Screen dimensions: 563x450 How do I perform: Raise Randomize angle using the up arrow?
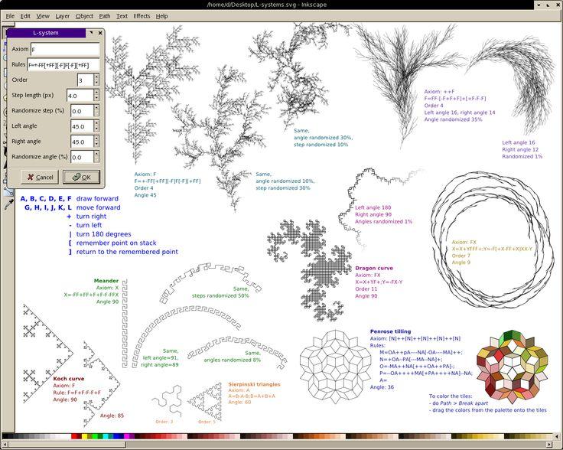coord(96,153)
